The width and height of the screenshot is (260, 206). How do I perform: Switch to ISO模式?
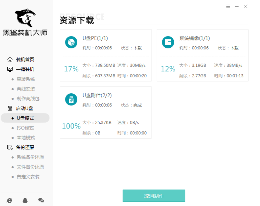[25, 128]
